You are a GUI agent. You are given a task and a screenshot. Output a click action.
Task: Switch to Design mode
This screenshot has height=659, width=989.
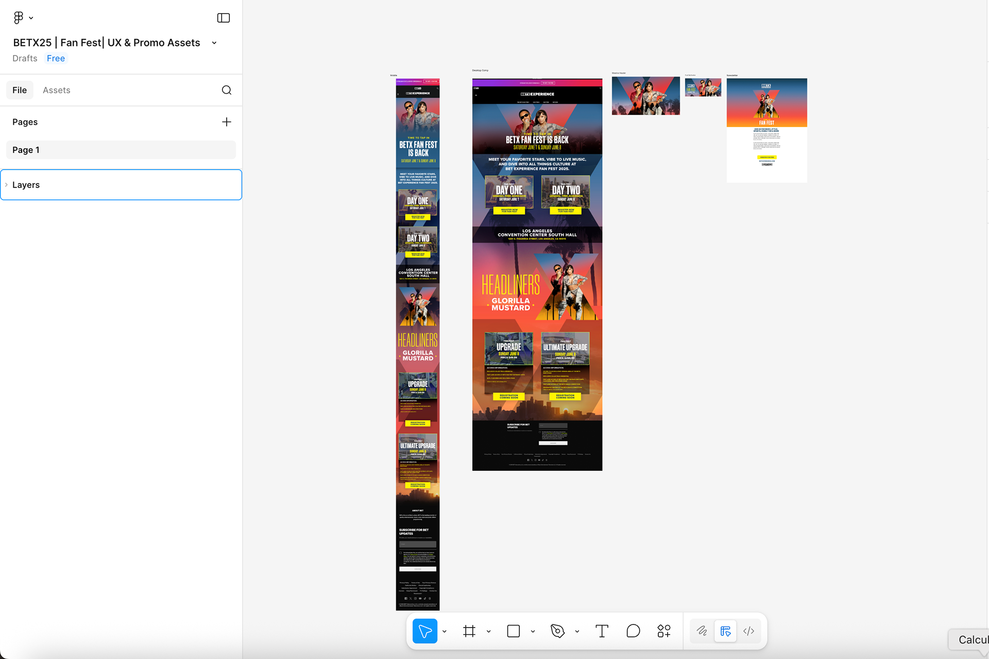click(725, 631)
